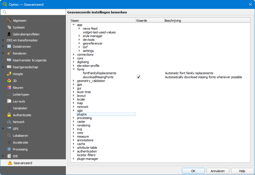The height and width of the screenshot is (175, 255).
Task: Expand the devtools node
Action: [79, 40]
